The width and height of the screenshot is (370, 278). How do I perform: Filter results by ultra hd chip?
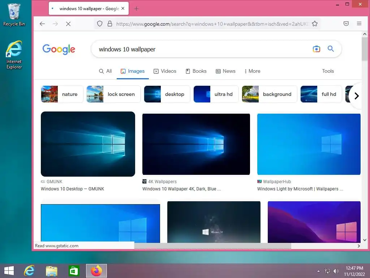216,94
